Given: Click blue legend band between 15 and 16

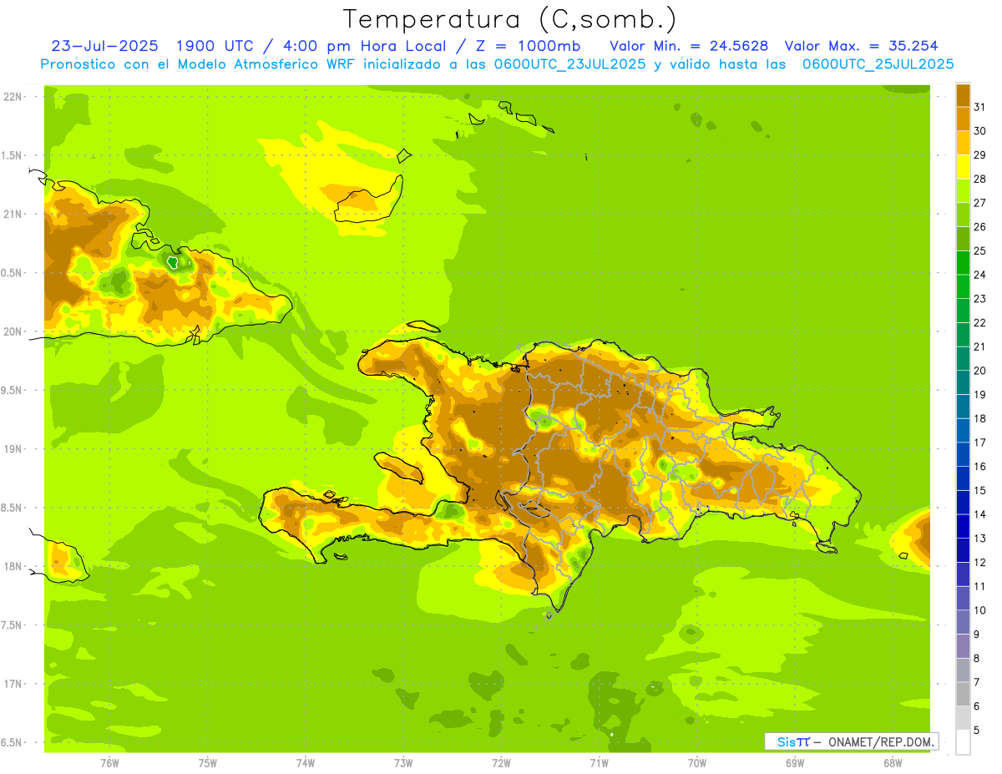Looking at the screenshot, I should (963, 478).
